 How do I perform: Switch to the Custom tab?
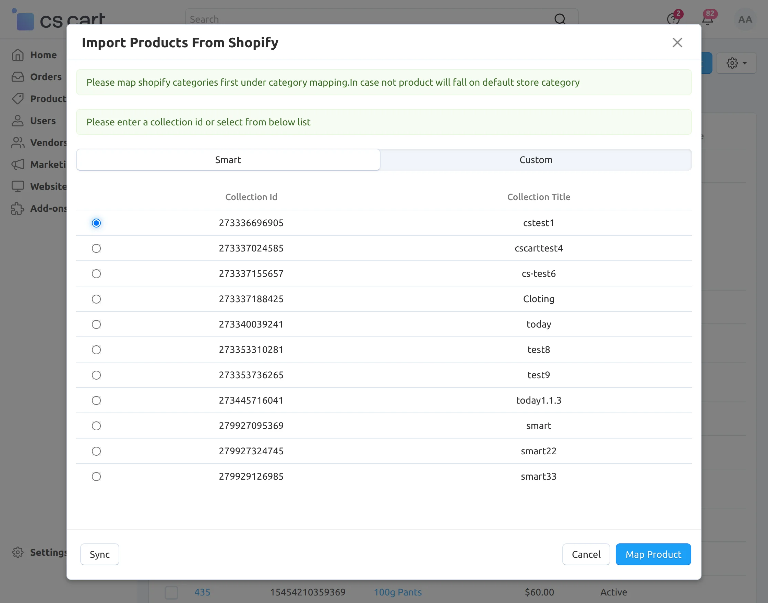point(536,160)
